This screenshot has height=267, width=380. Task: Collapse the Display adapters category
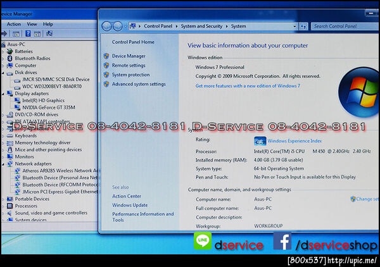tap(3, 94)
